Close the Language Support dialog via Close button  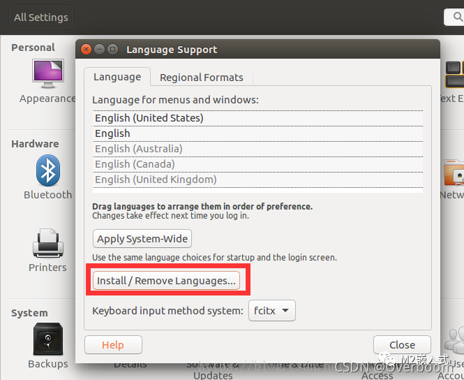(402, 345)
